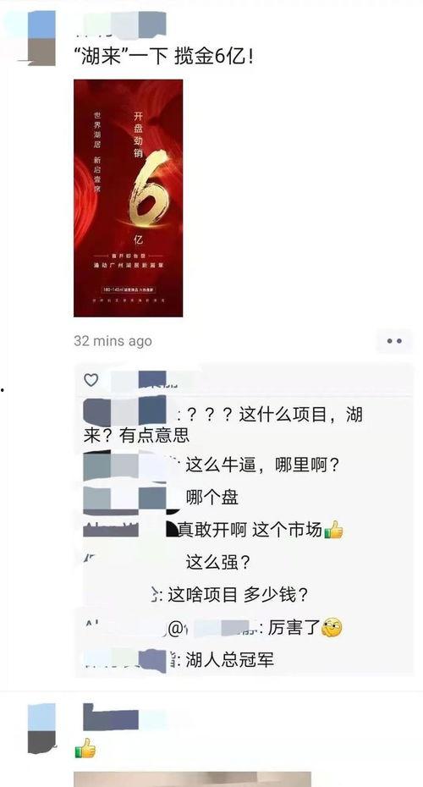Open the red 6亿 sales poster image
This screenshot has width=423, height=787.
coord(128,198)
